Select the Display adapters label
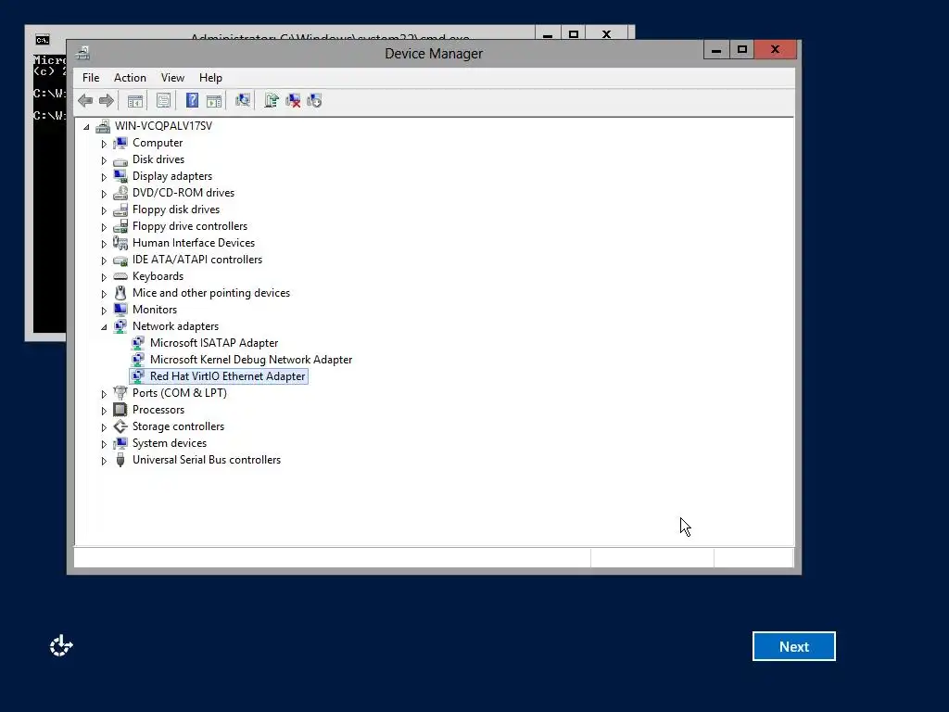 (x=171, y=176)
